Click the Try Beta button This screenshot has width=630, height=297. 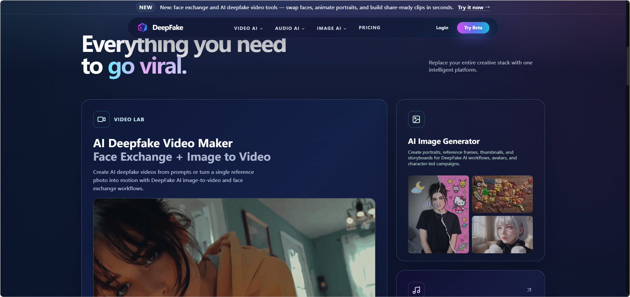[473, 28]
